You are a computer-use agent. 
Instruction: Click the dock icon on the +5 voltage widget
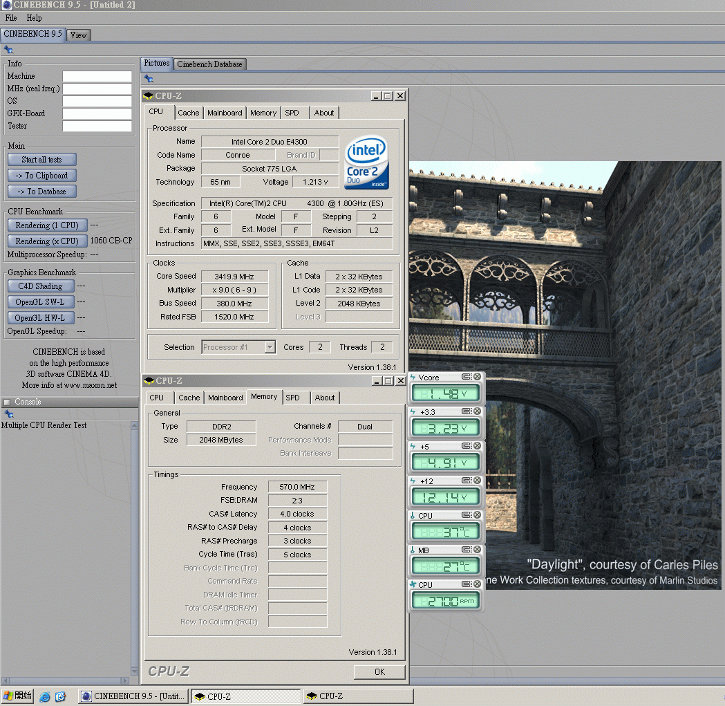pos(467,446)
